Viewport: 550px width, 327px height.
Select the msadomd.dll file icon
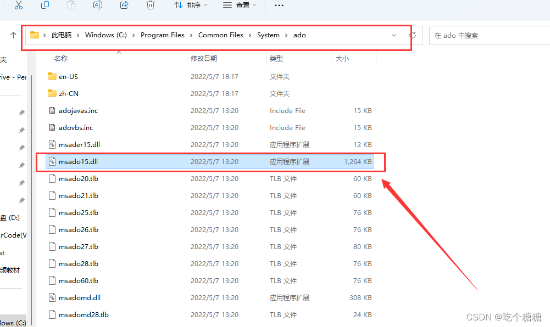tap(52, 297)
